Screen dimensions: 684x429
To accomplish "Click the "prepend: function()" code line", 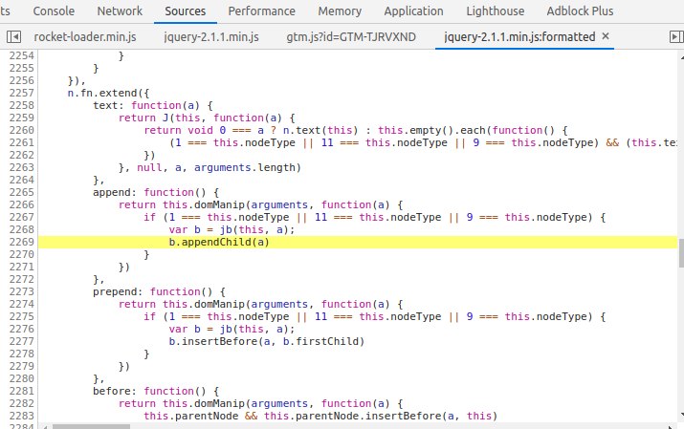I will tap(159, 291).
